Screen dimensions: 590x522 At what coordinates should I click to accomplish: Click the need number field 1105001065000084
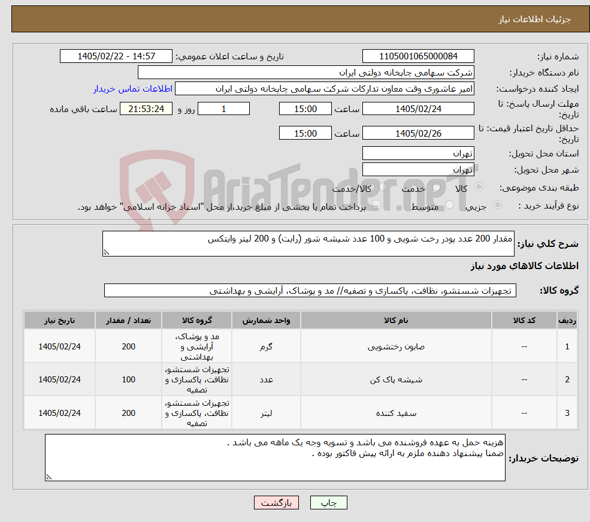pyautogui.click(x=418, y=56)
